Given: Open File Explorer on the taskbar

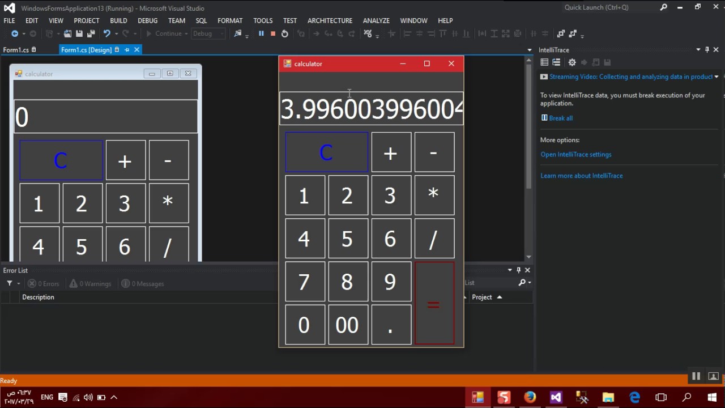Looking at the screenshot, I should (608, 397).
